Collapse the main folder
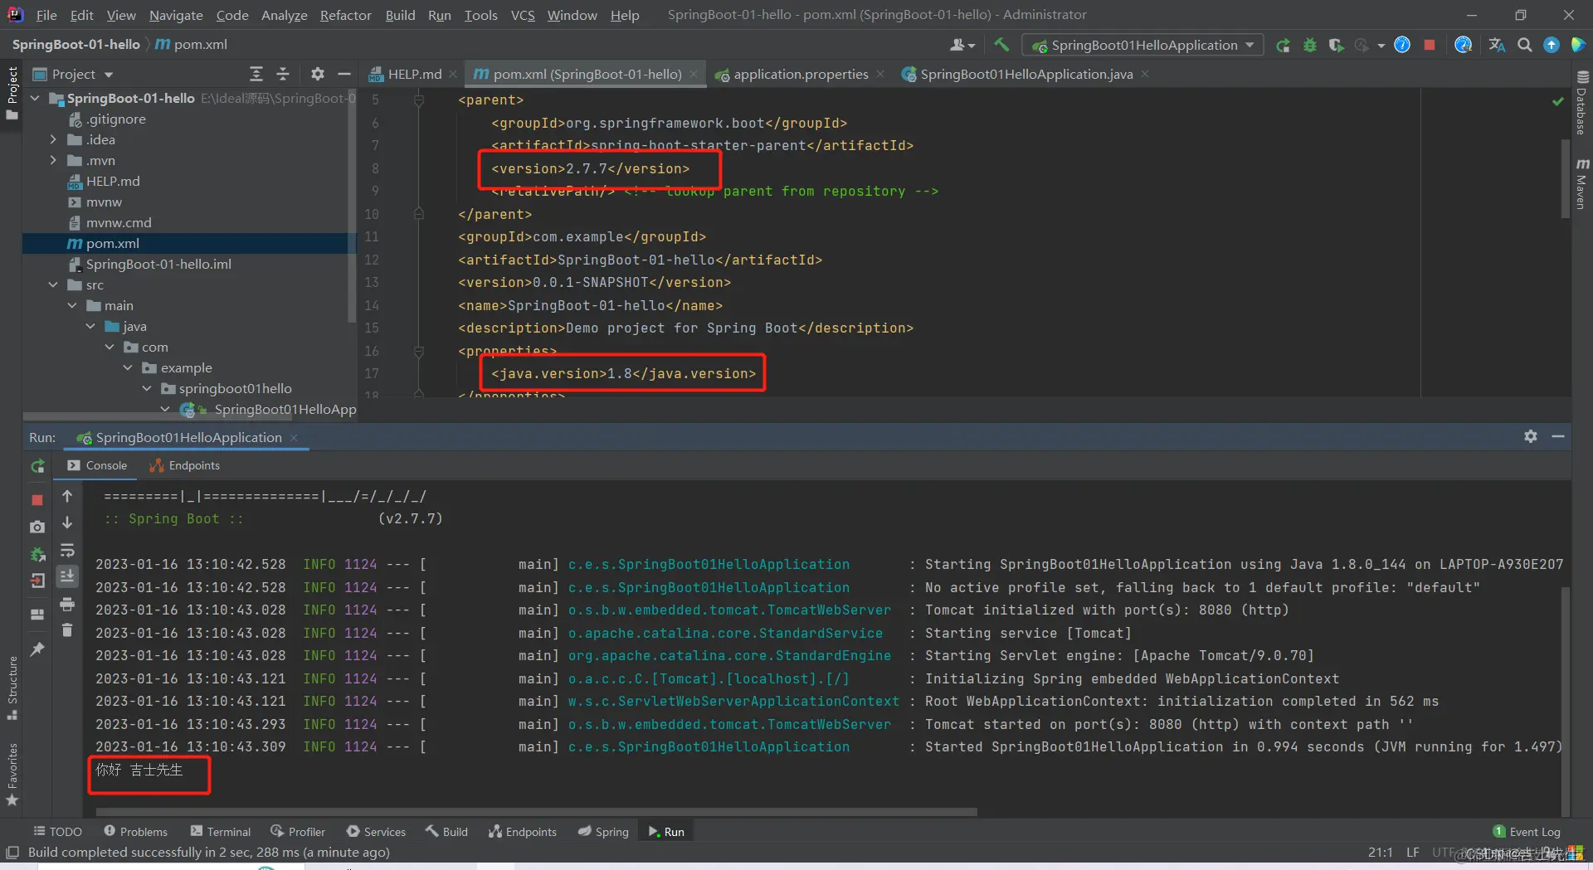This screenshot has width=1593, height=870. [72, 305]
